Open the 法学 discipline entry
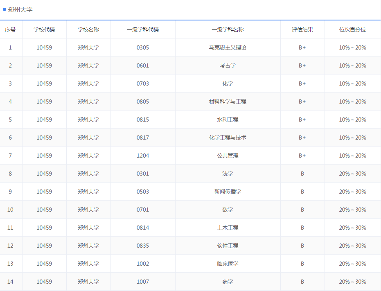The height and width of the screenshot is (291, 381). pyautogui.click(x=228, y=173)
